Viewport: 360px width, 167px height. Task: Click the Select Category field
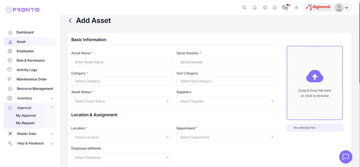click(x=122, y=81)
